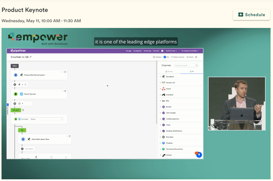Click the pencil icon beside Snowflake-to-QB
The height and width of the screenshot is (181, 273).
[30, 57]
